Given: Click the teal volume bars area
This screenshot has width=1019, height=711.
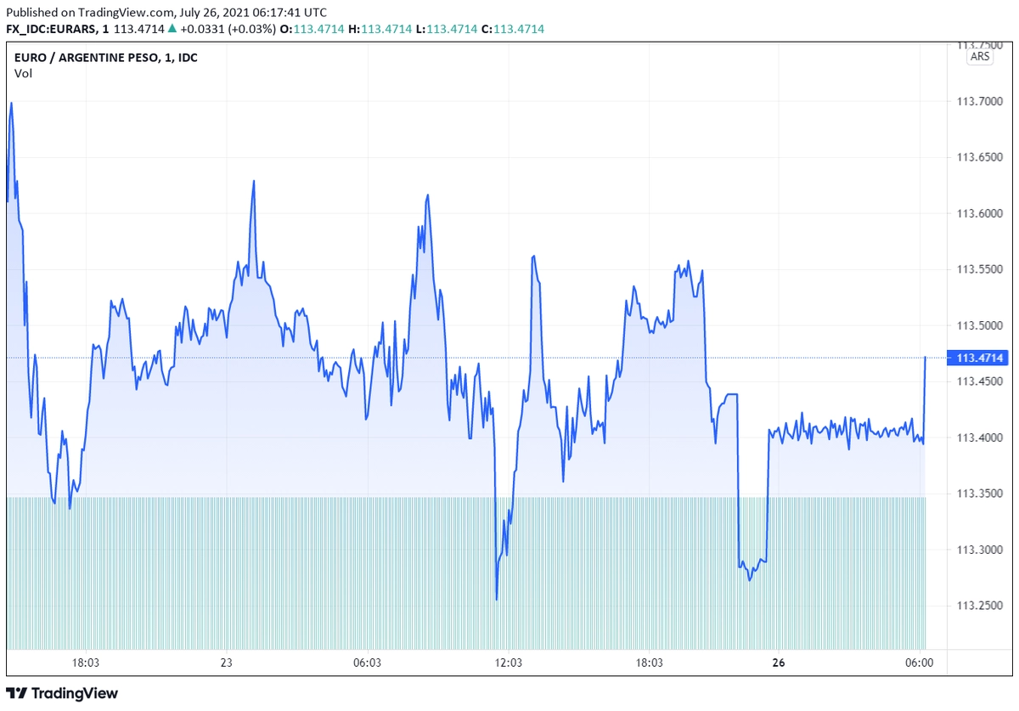Looking at the screenshot, I should (465, 573).
